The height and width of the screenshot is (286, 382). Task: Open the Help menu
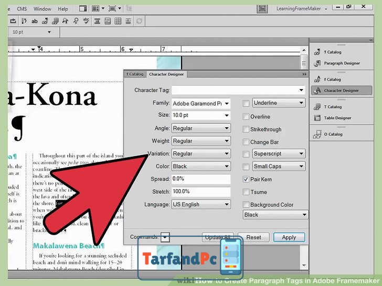[62, 9]
